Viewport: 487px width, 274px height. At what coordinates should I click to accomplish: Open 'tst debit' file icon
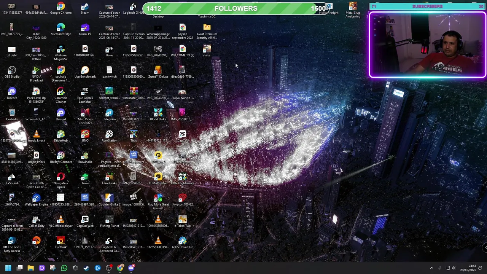12,51
